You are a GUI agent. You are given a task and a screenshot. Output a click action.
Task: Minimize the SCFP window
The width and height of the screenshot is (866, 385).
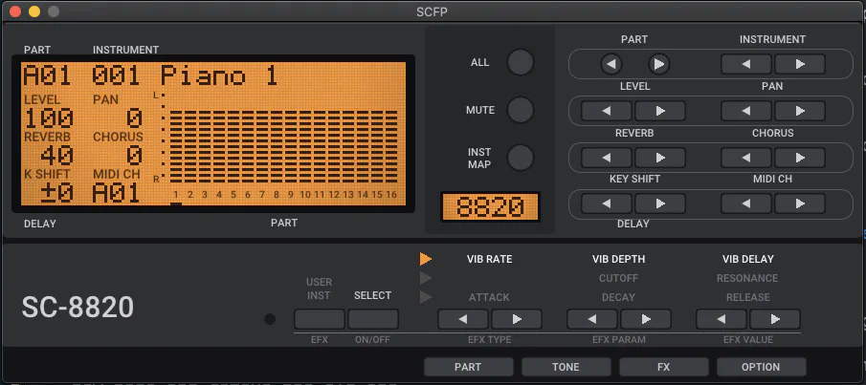pyautogui.click(x=34, y=11)
